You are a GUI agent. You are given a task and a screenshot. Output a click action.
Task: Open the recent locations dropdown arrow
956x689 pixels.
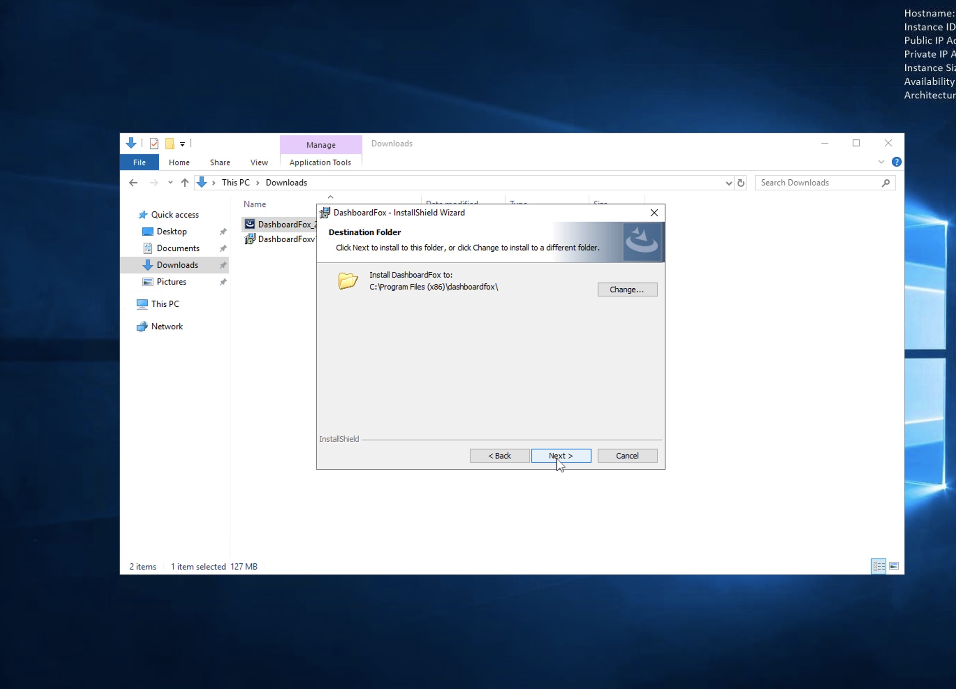pos(170,182)
